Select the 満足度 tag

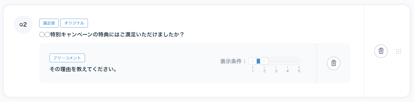pos(49,23)
